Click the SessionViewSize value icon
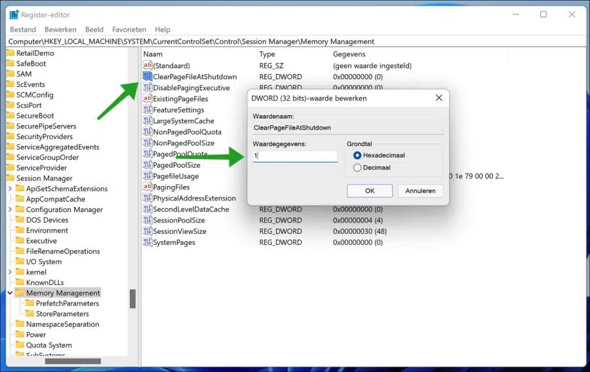590x372 pixels. [147, 231]
